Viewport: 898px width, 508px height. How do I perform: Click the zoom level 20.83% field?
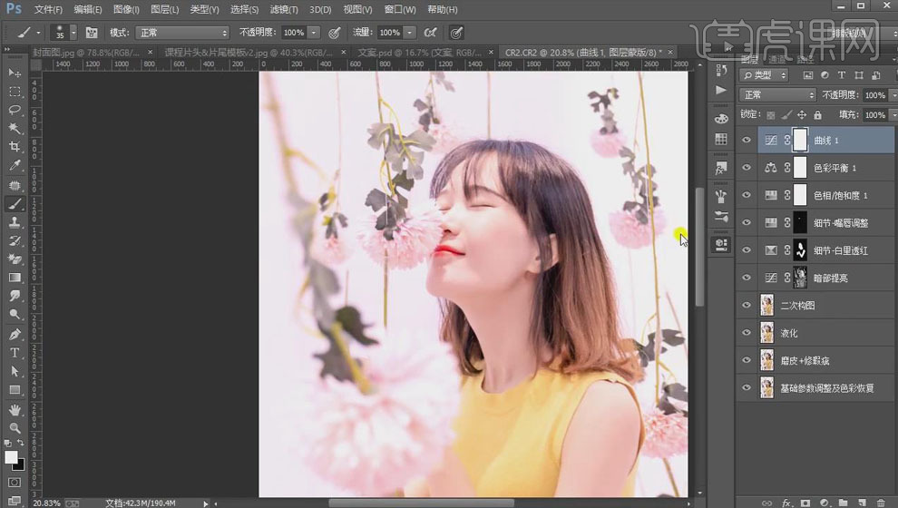click(47, 503)
